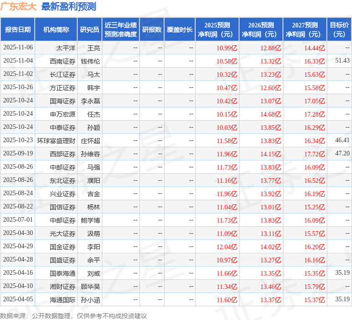Click the 2025-11-02 report date cell
352x320 pixels.
tap(18, 74)
